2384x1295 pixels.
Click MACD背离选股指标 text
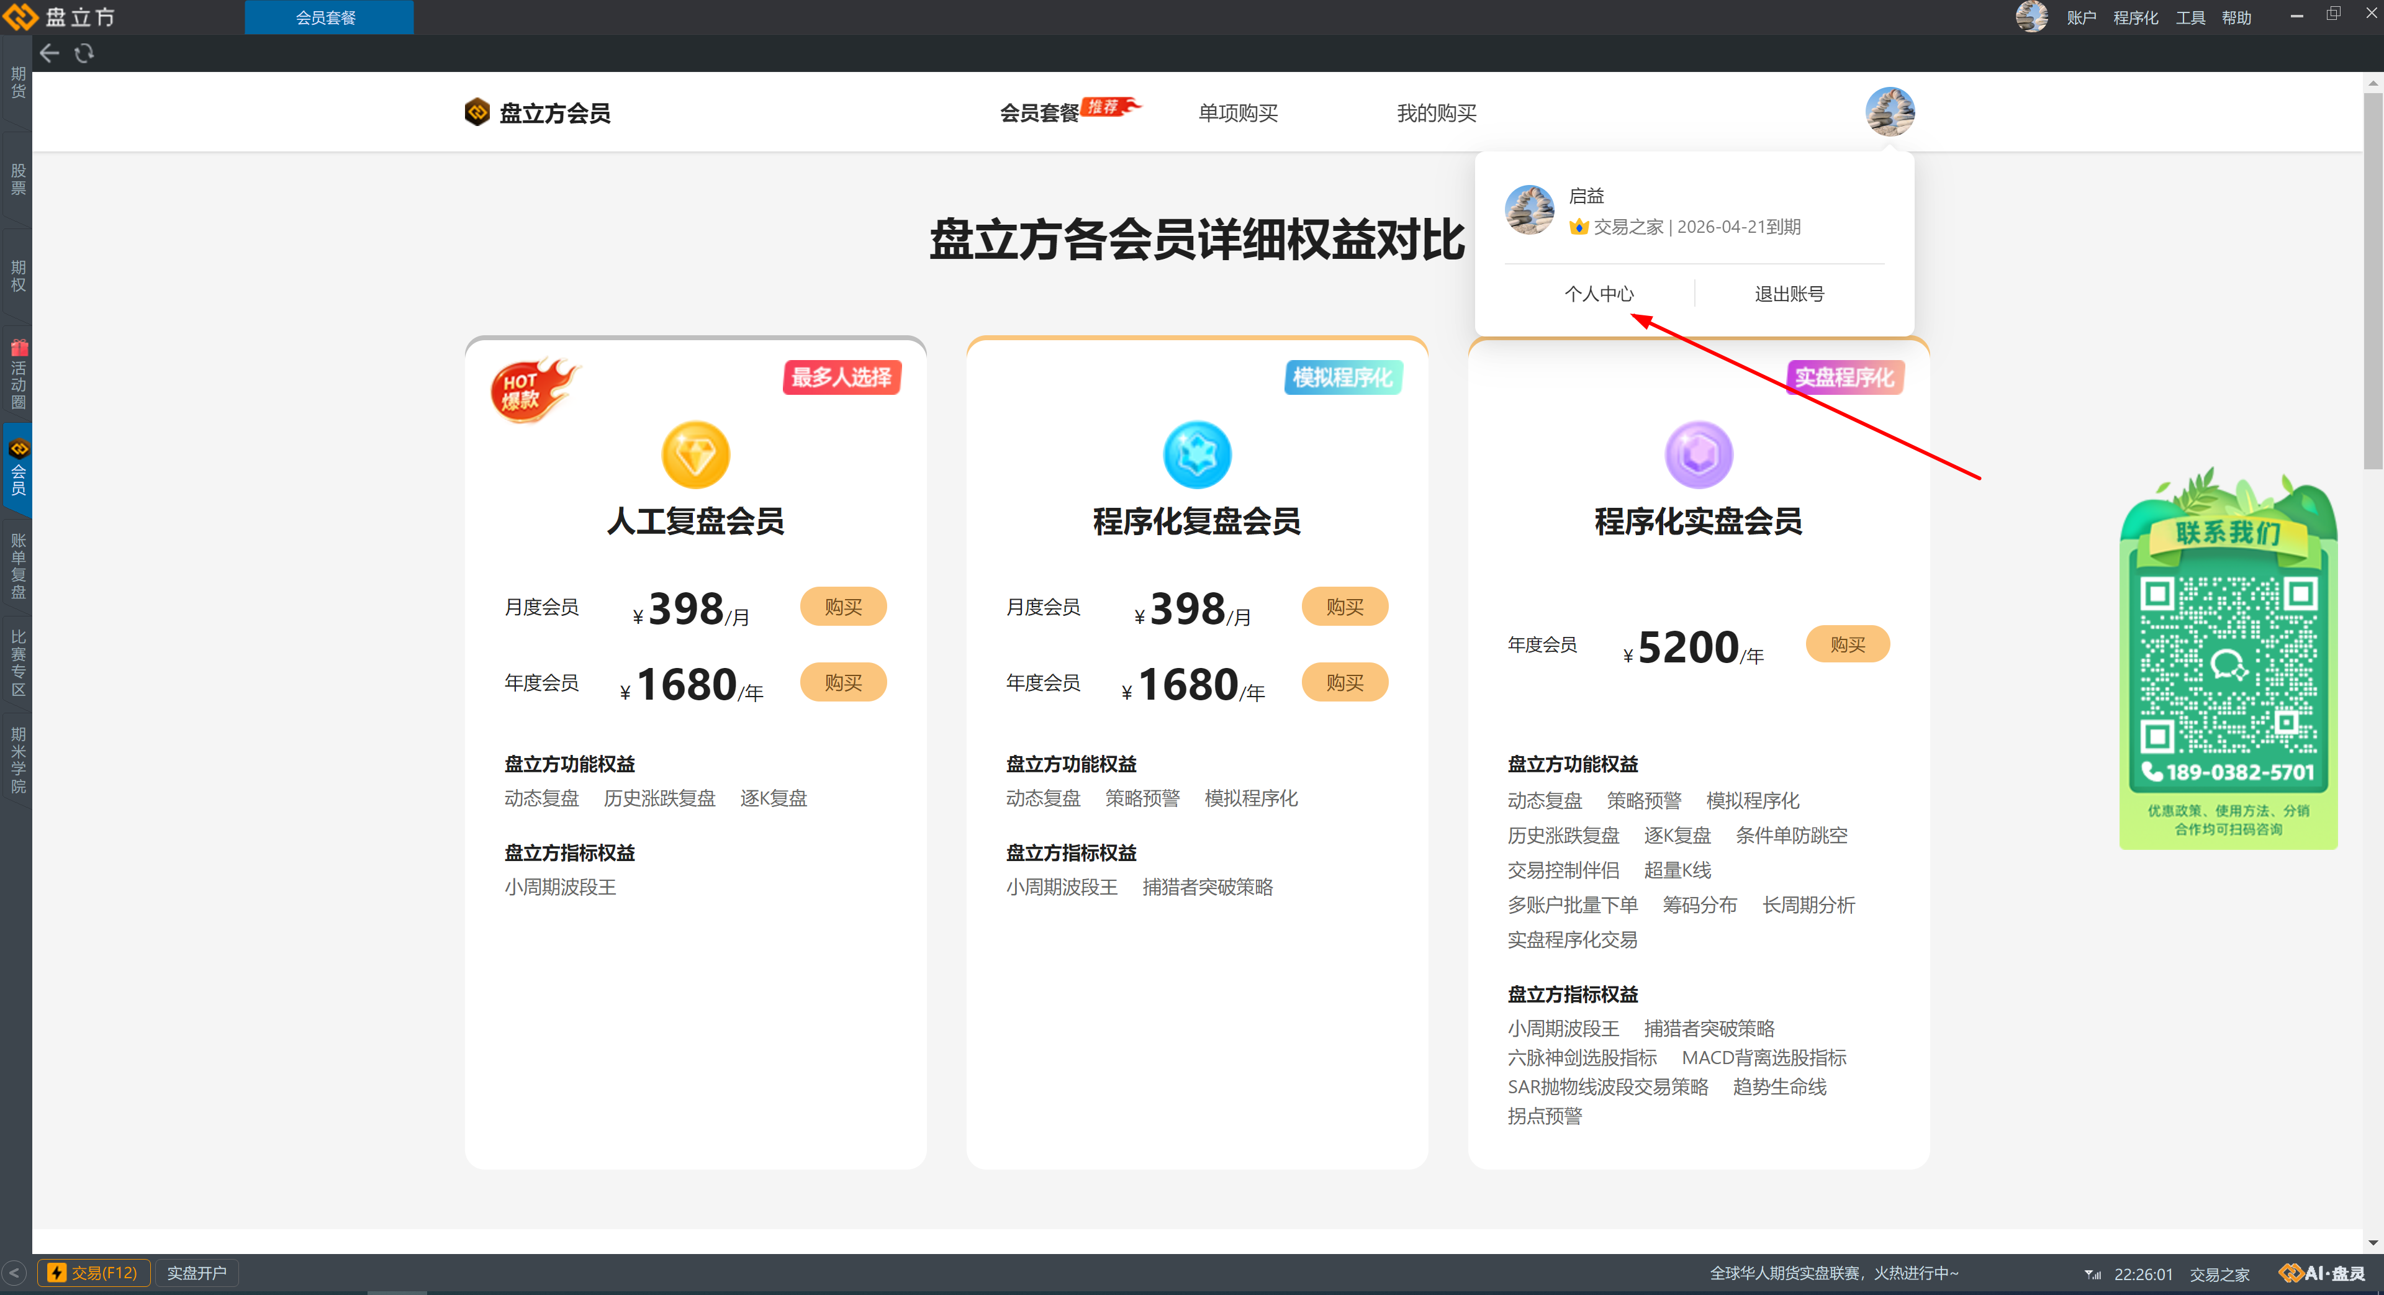[1764, 1057]
